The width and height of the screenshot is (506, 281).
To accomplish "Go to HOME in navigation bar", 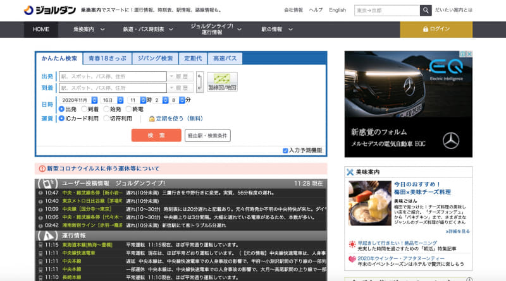I will (41, 29).
